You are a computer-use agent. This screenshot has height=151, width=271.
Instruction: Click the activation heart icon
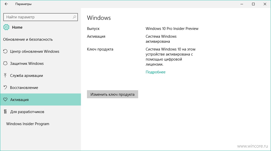pyautogui.click(x=5, y=99)
